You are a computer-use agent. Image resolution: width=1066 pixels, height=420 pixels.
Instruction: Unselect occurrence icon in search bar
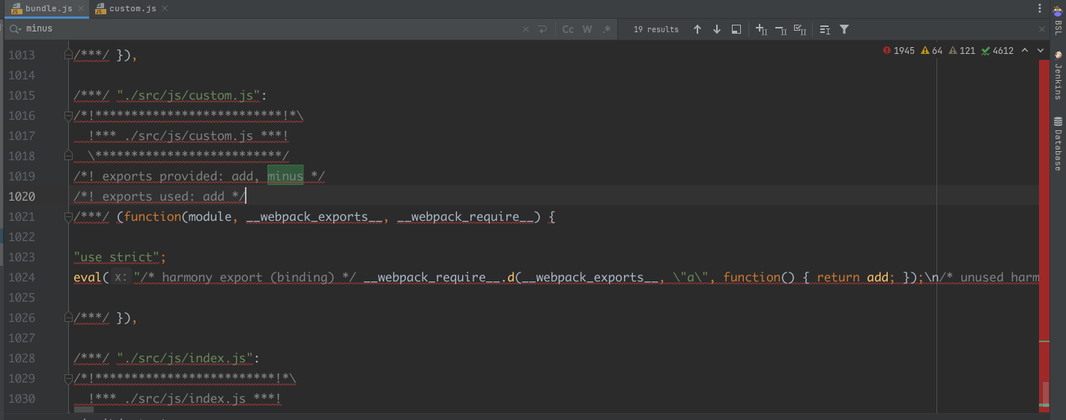click(781, 29)
